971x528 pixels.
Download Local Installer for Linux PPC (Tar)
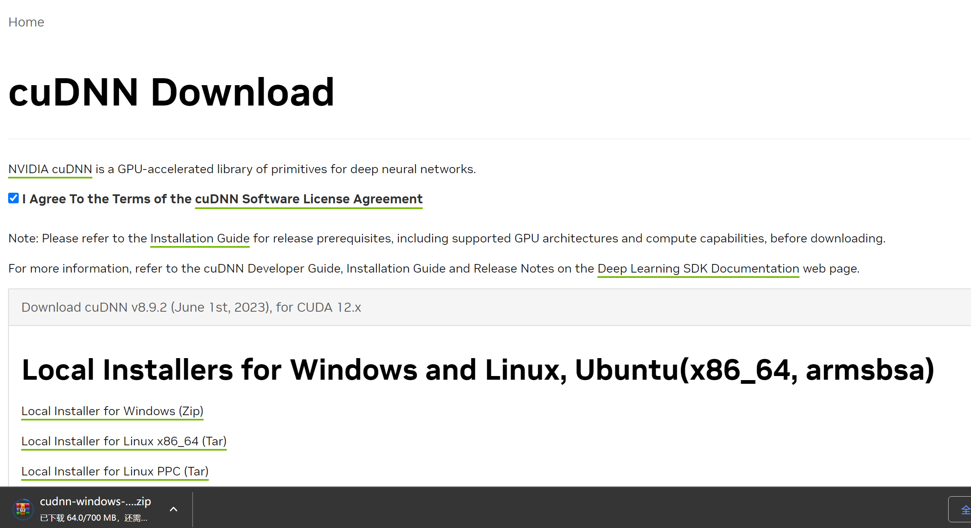[115, 471]
